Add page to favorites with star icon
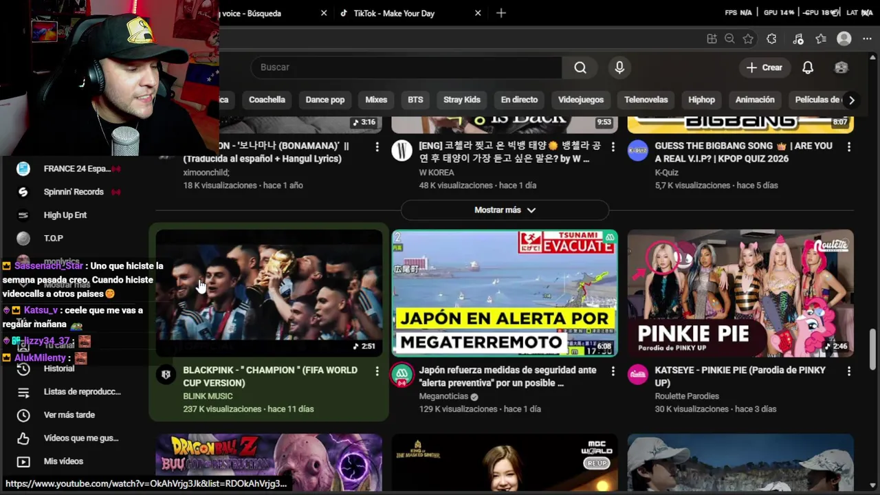This screenshot has height=495, width=880. [x=748, y=39]
